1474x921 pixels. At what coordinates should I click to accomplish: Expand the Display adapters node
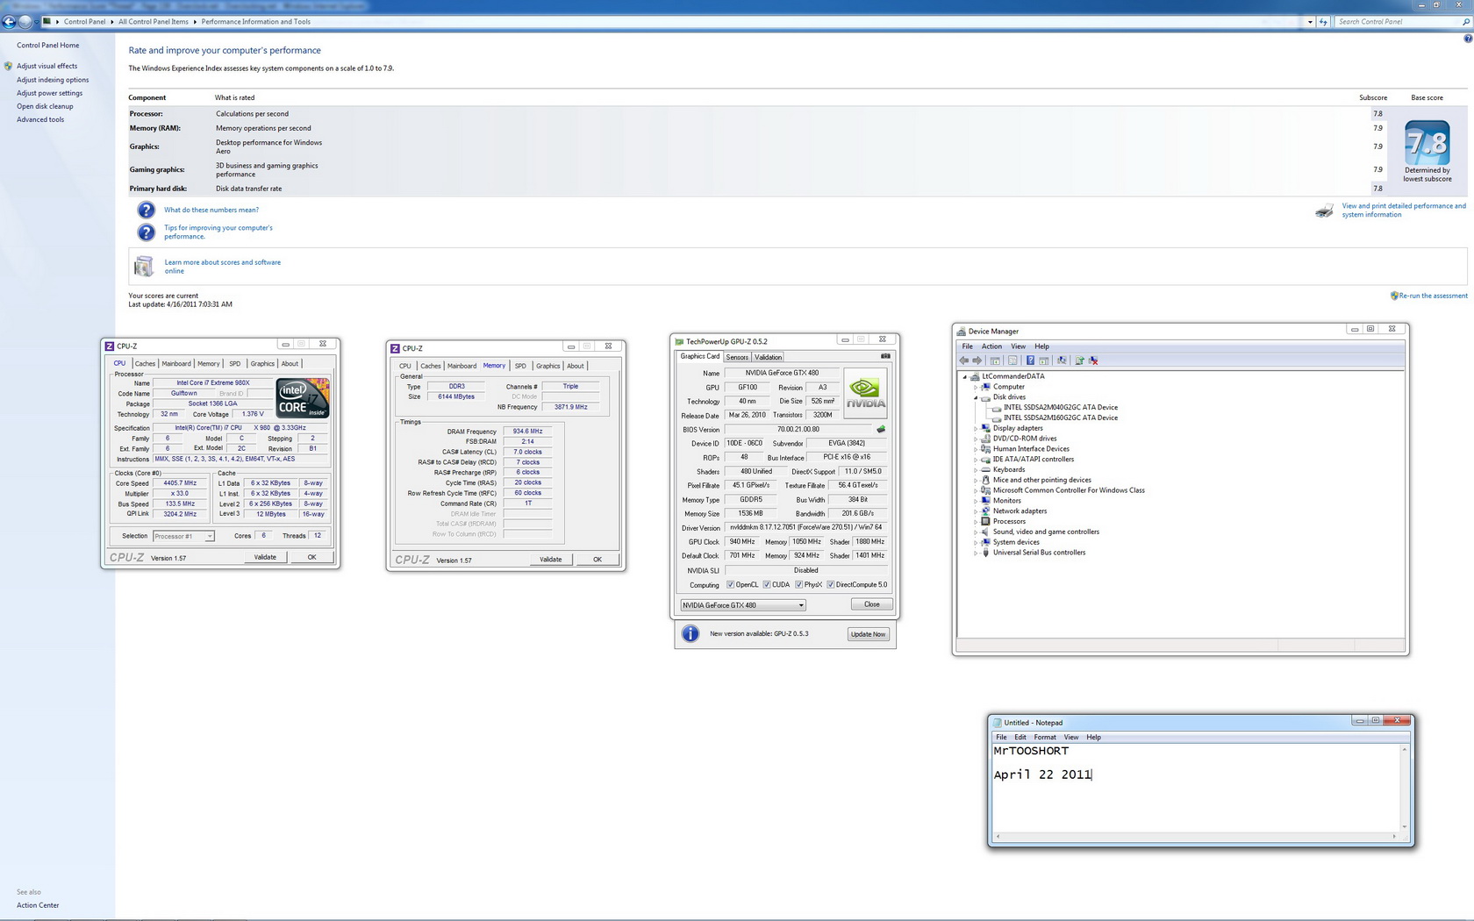click(x=976, y=428)
